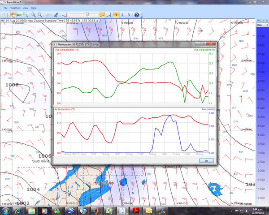269x215 pixels.
Task: Open Excel from taskbar
Action: 109,211
